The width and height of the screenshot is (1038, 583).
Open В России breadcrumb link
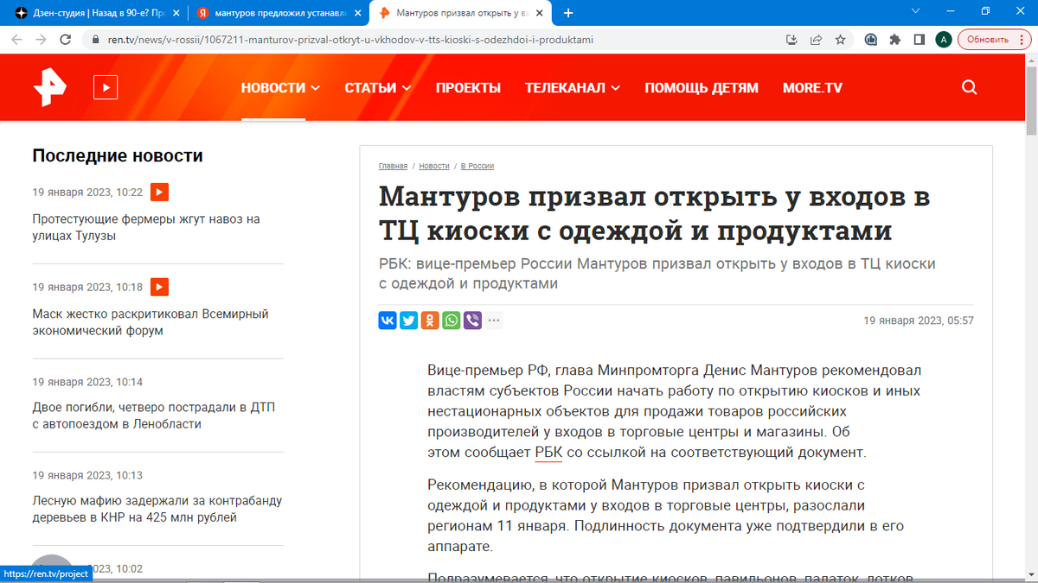click(x=477, y=166)
